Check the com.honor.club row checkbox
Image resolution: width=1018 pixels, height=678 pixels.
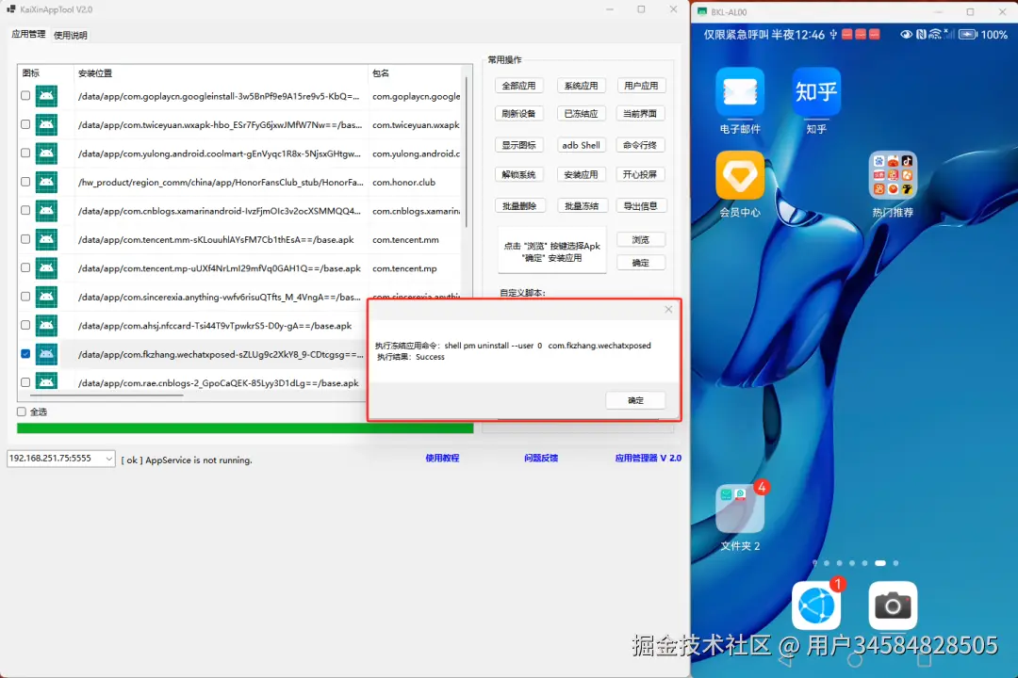[x=25, y=182]
